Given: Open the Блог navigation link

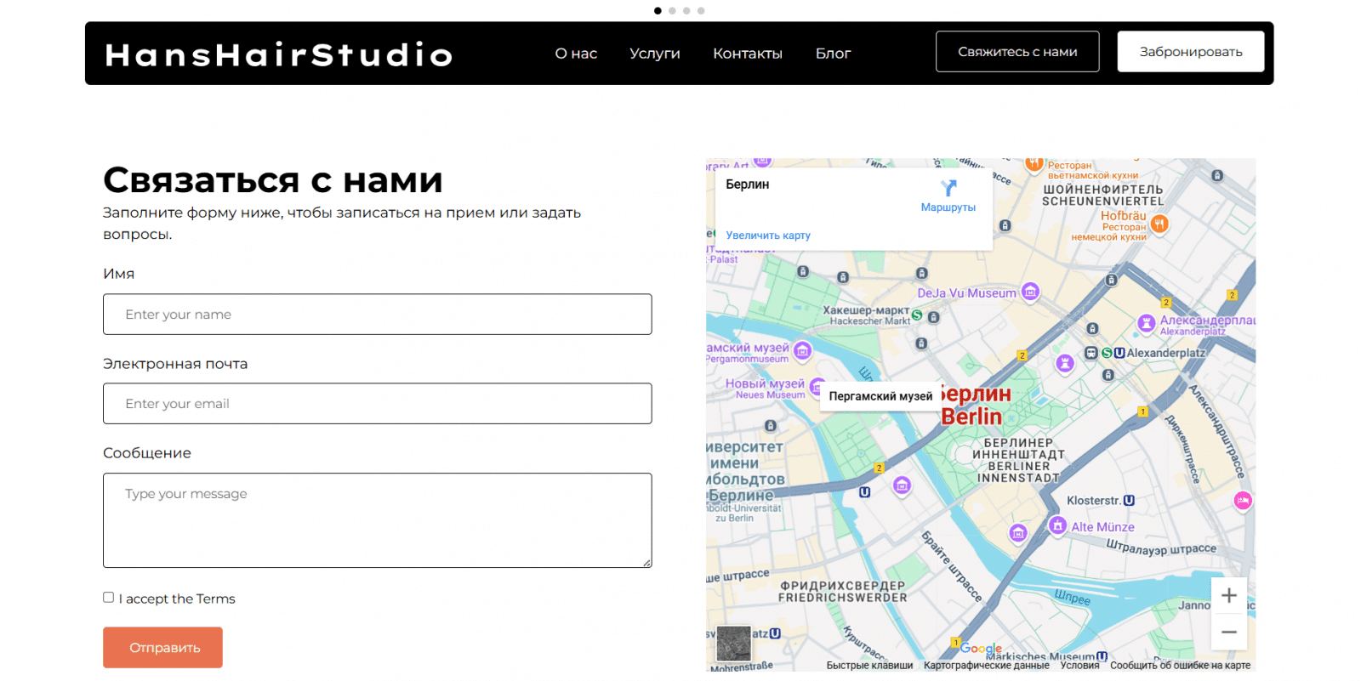Looking at the screenshot, I should pos(833,54).
